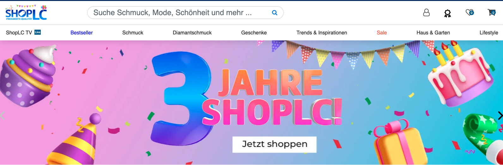Screen dimensions: 503x165
Task: Click the ShopLC logo
Action: (x=26, y=13)
